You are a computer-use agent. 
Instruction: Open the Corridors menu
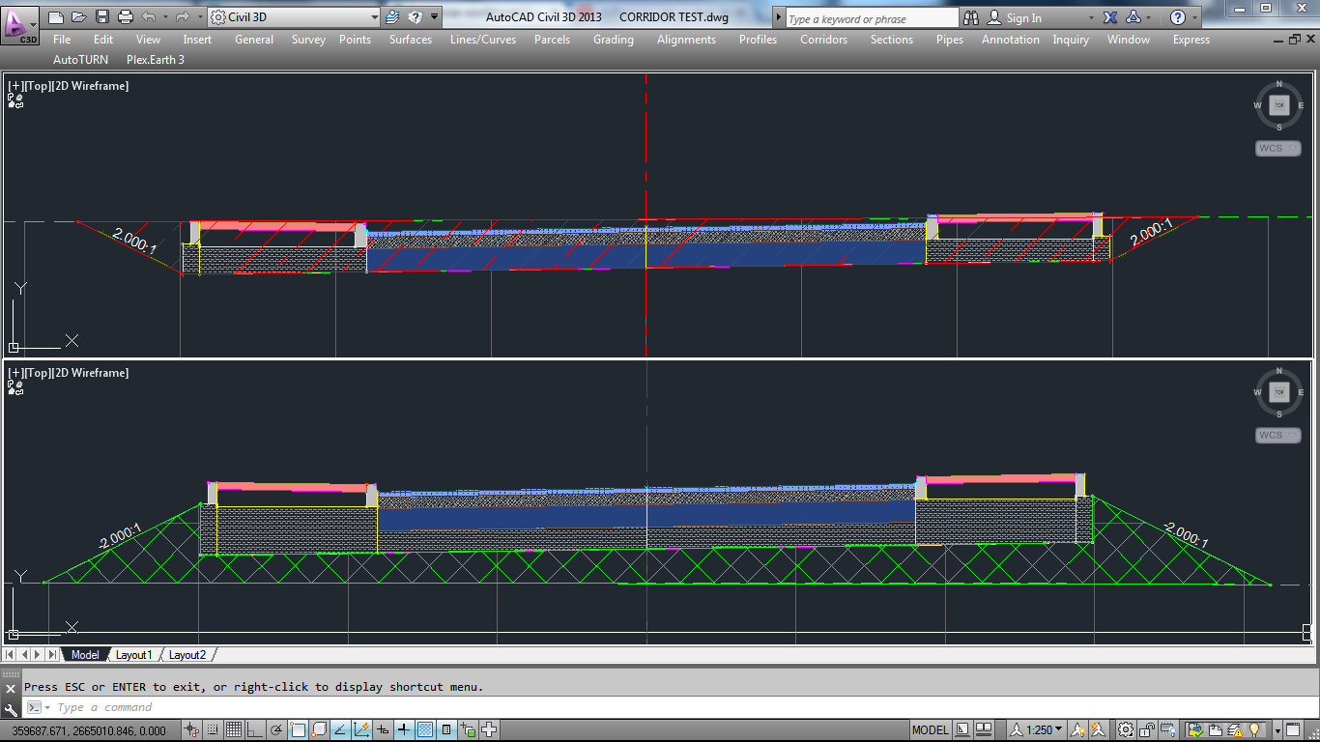tap(823, 40)
